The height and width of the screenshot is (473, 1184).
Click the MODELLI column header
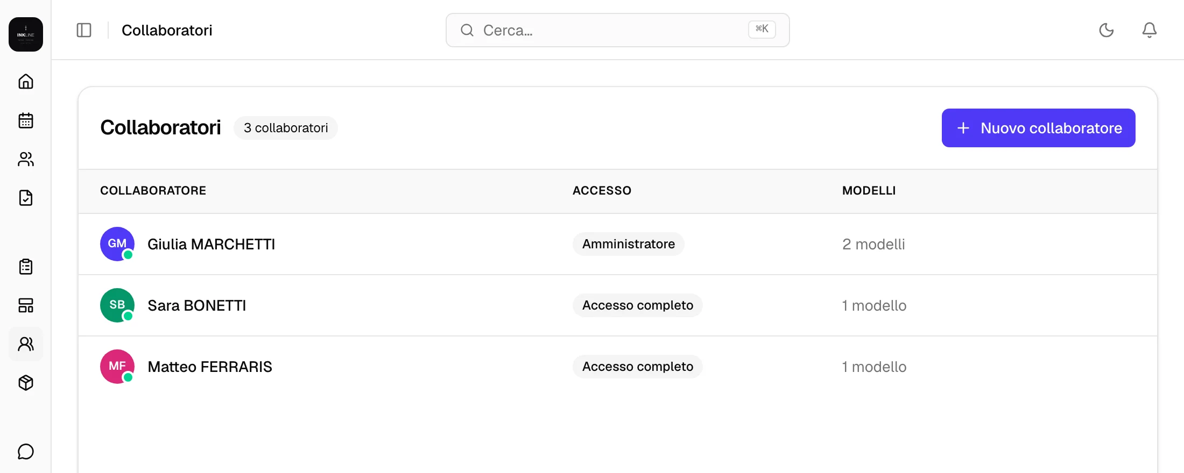click(x=869, y=190)
